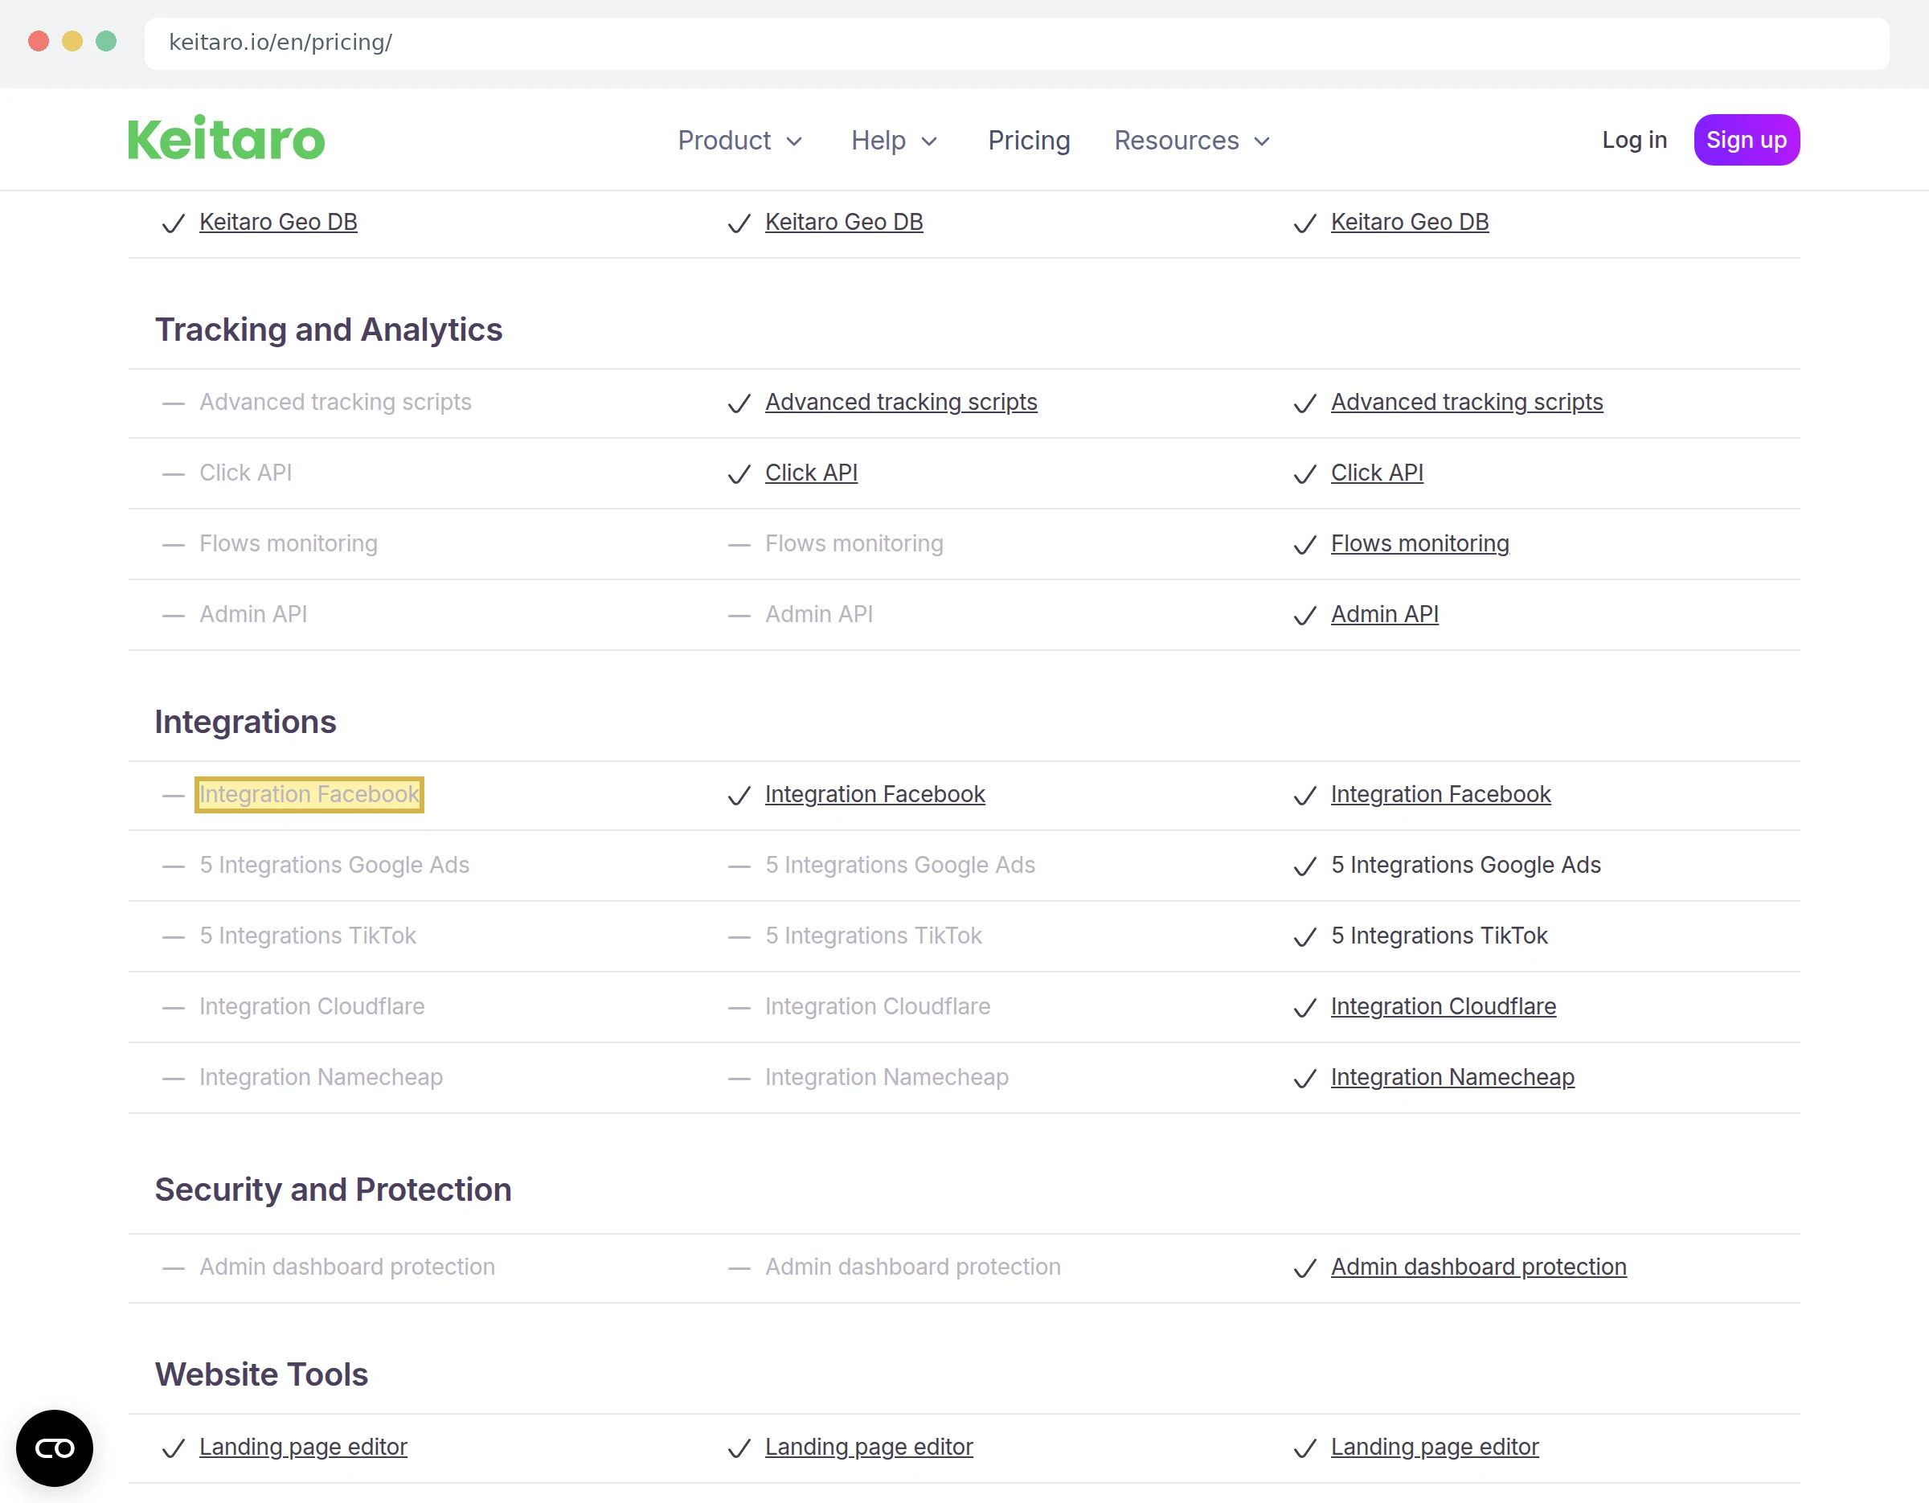Open the Pricing menu item

point(1029,141)
